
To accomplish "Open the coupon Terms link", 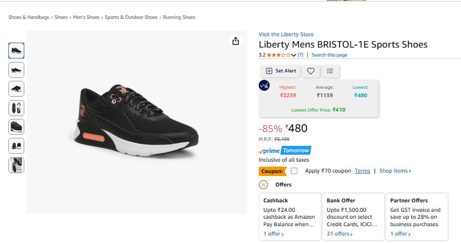I will pos(362,171).
